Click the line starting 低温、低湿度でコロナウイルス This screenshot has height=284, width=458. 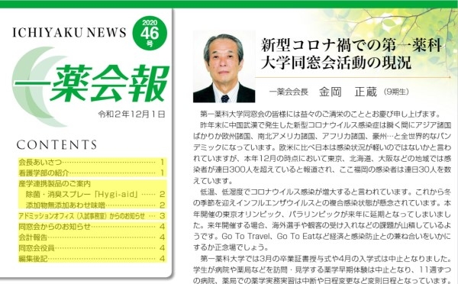[x=326, y=192]
